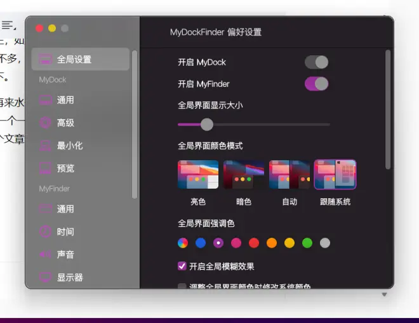Click the 亮色 mode label

point(198,202)
